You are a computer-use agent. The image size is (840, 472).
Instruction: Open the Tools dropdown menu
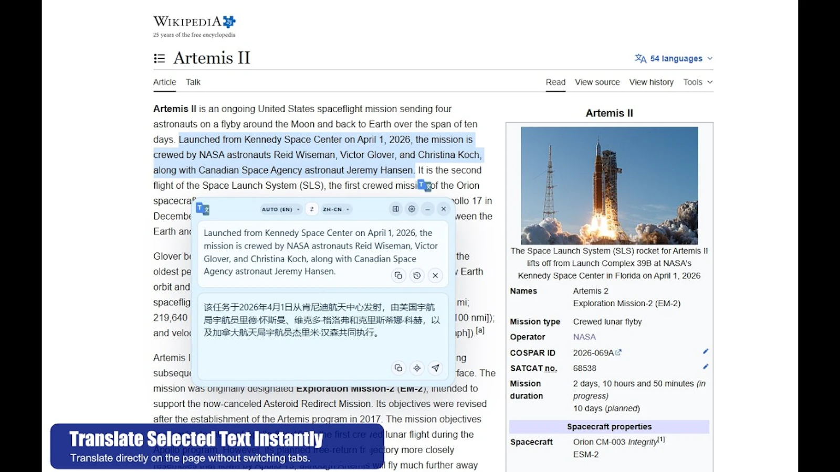coord(698,82)
